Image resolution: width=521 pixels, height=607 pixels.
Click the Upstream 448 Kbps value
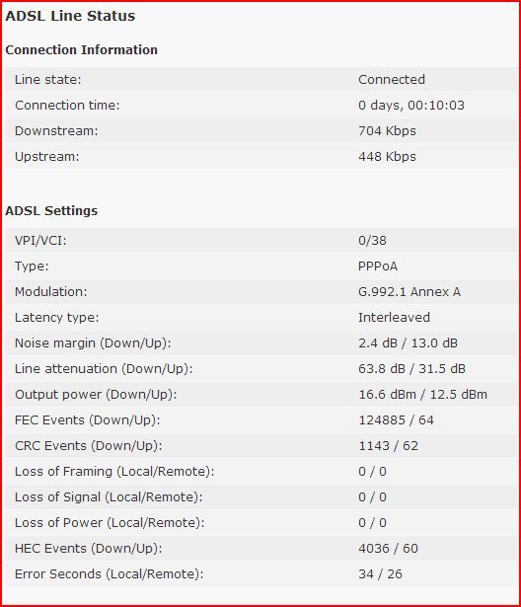(387, 156)
